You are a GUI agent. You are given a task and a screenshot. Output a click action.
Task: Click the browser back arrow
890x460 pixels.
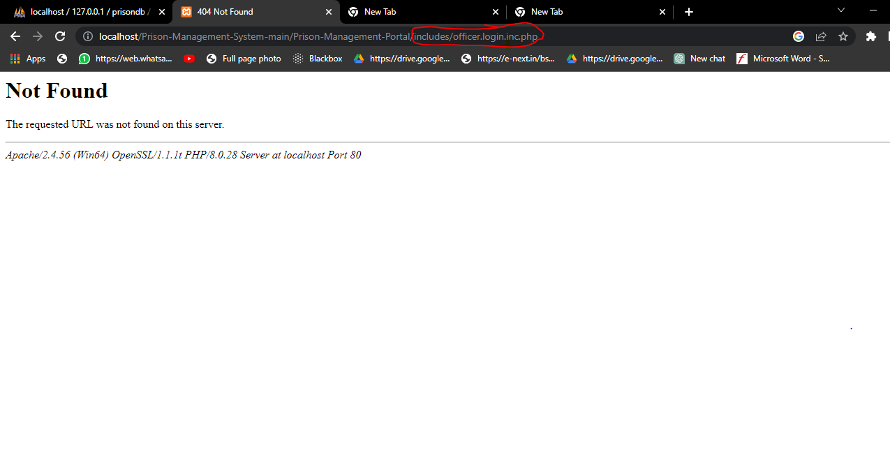point(14,36)
